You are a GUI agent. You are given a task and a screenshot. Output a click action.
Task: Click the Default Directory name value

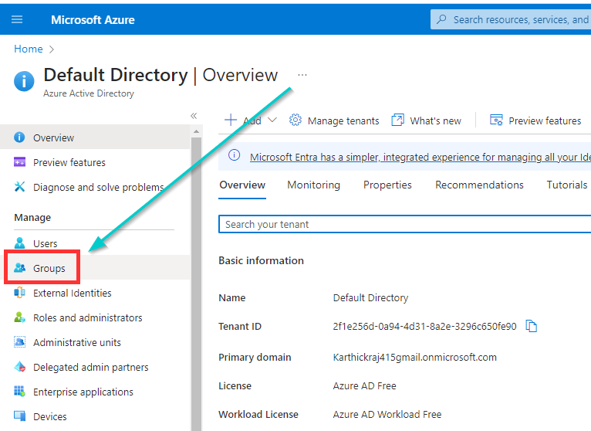click(x=370, y=298)
